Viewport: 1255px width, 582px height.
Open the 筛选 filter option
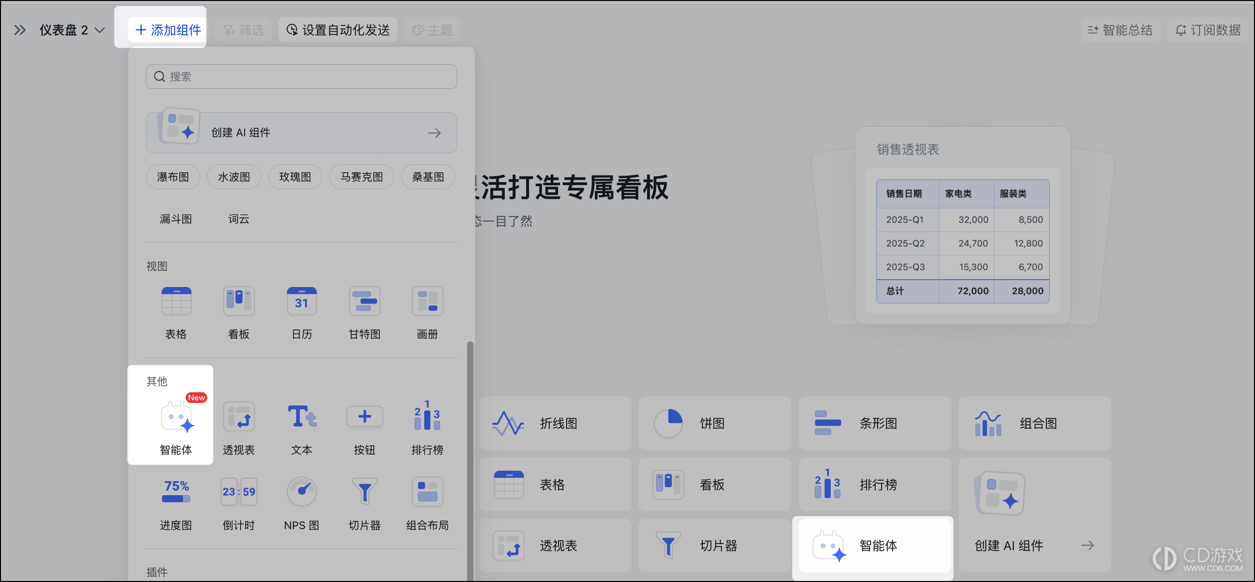click(x=244, y=30)
